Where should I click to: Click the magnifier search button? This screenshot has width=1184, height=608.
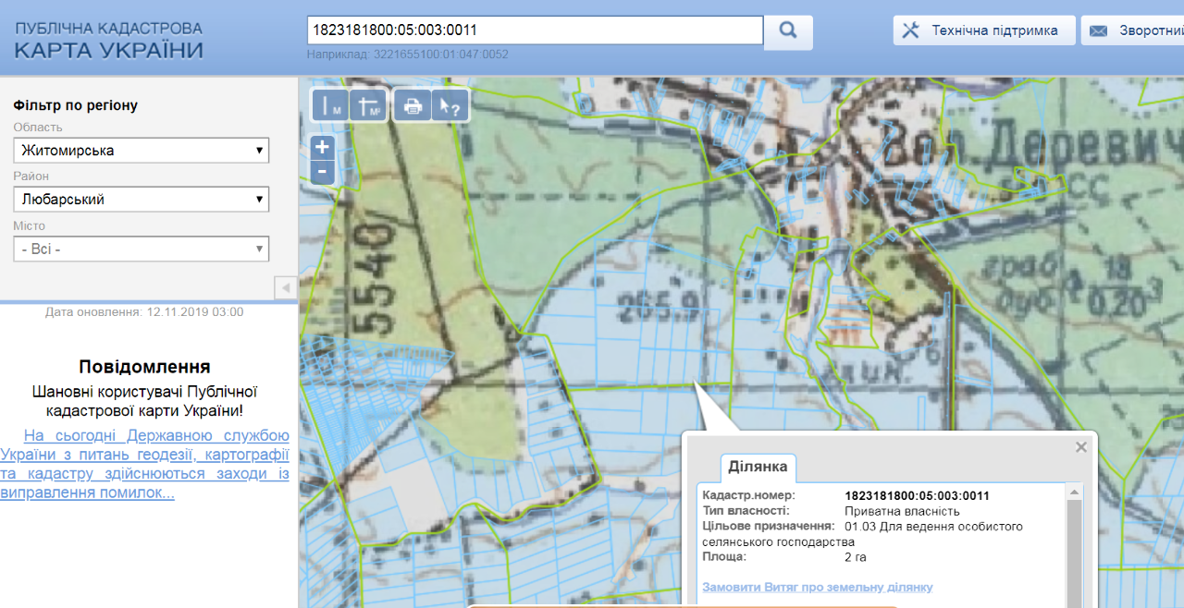tap(788, 30)
